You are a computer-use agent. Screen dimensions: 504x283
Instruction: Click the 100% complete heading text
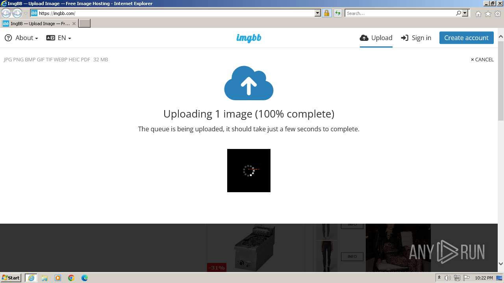[248, 114]
